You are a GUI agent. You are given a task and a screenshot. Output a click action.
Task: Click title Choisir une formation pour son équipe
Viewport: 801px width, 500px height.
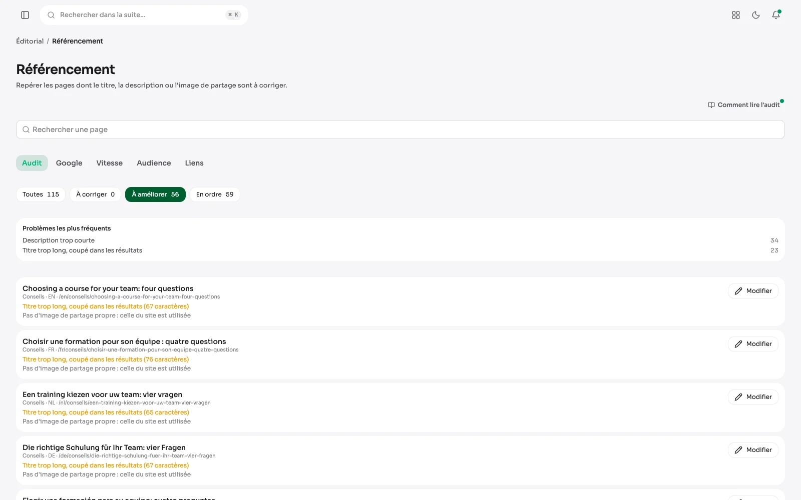click(x=124, y=341)
